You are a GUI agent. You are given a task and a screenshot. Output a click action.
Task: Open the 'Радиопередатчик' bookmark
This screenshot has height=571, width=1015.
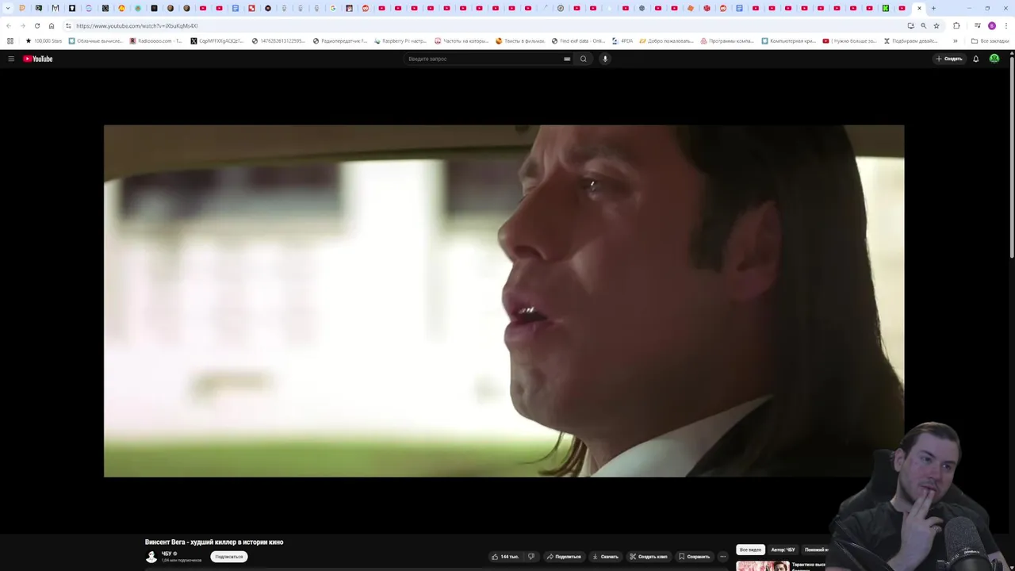point(340,40)
